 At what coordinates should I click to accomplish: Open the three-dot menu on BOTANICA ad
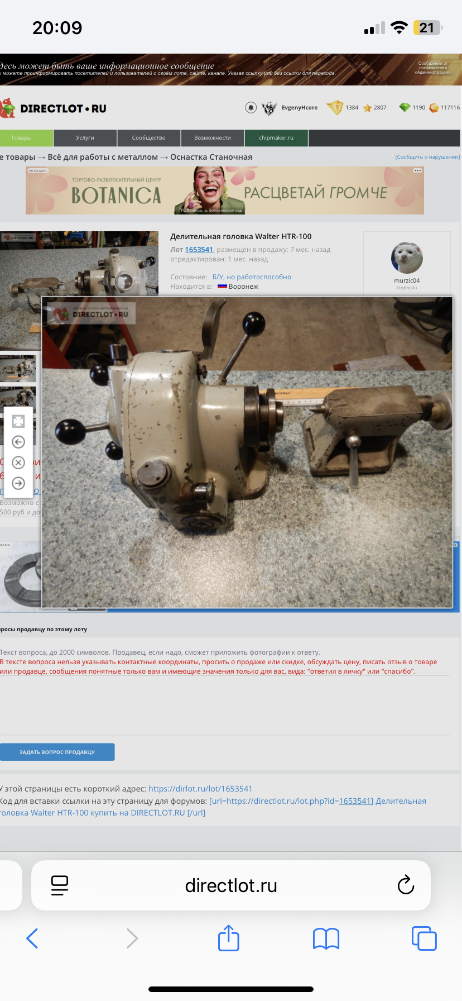pyautogui.click(x=417, y=171)
